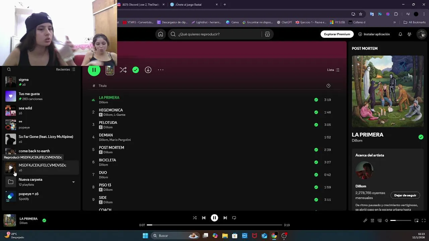Open ChatGPT bookmark

(x=284, y=22)
